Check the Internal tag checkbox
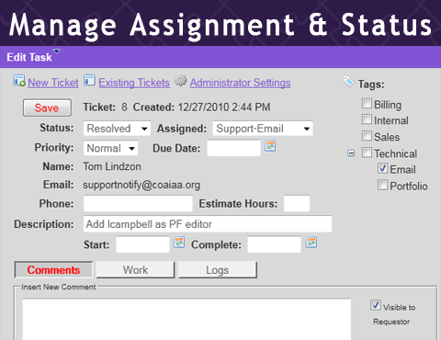Viewport: 441px width, 340px height. [367, 119]
